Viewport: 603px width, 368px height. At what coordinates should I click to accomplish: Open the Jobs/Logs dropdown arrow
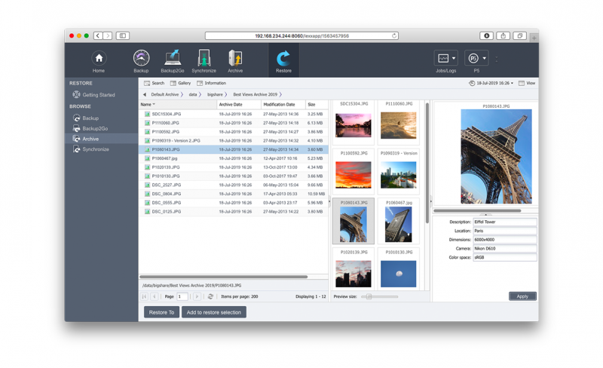(x=454, y=58)
